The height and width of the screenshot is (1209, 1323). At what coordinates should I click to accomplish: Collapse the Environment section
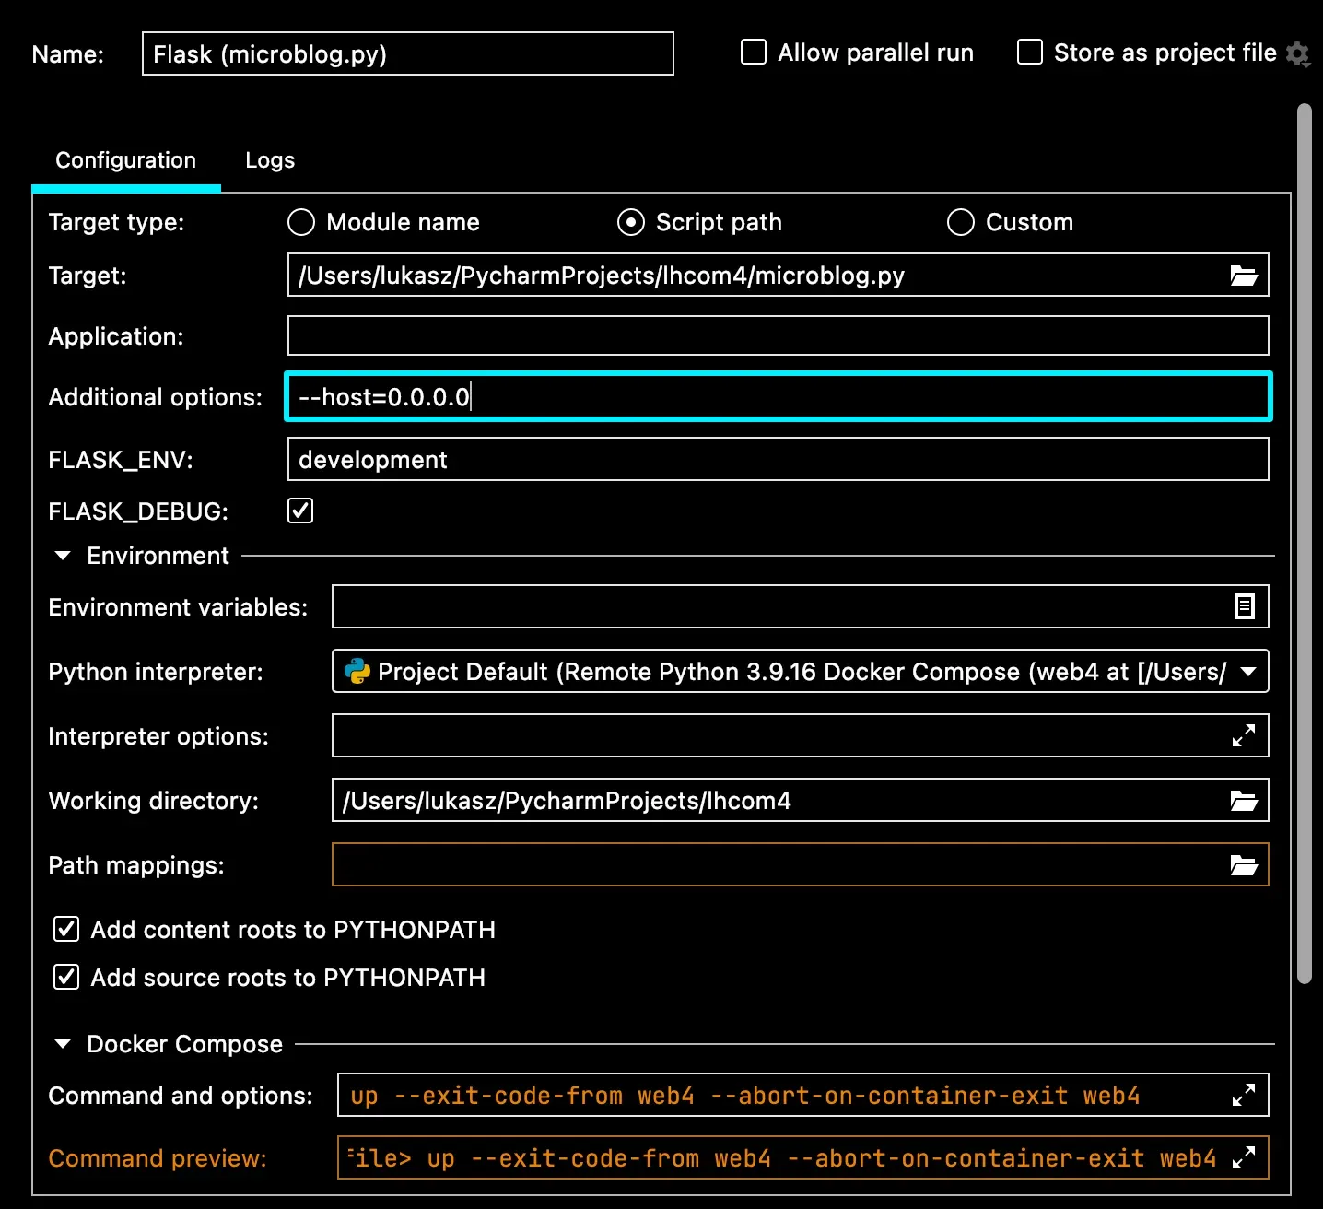pos(63,556)
